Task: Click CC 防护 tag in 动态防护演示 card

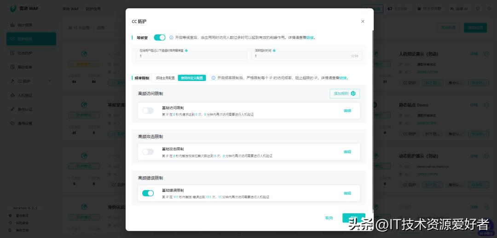Action: coord(409,185)
